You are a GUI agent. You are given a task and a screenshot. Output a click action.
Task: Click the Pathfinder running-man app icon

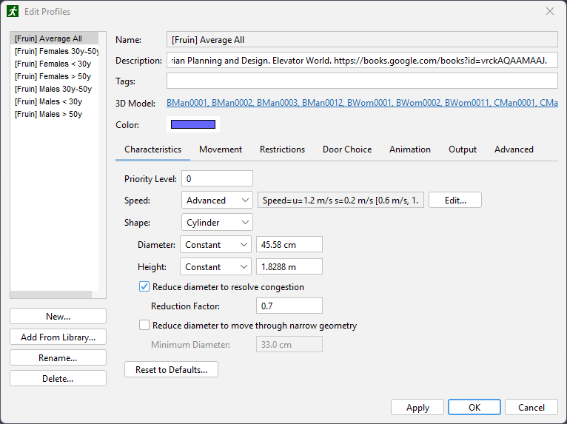[x=13, y=11]
